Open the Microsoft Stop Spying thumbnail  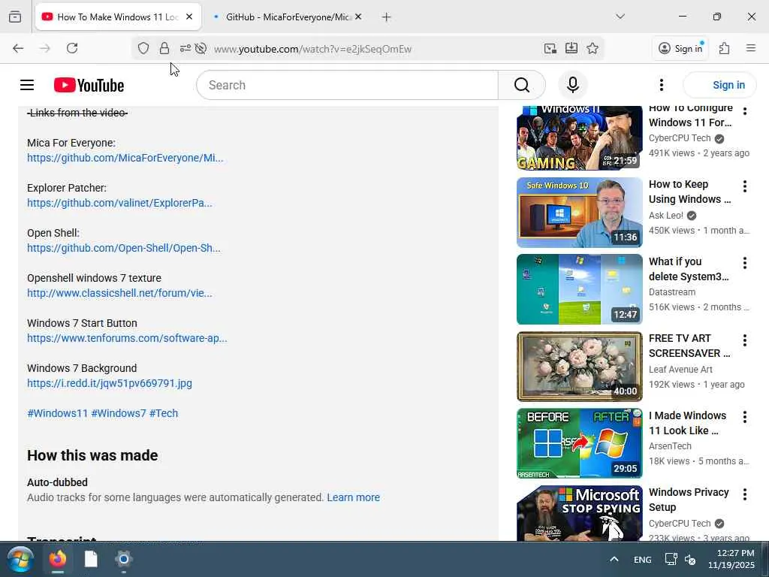tap(579, 513)
